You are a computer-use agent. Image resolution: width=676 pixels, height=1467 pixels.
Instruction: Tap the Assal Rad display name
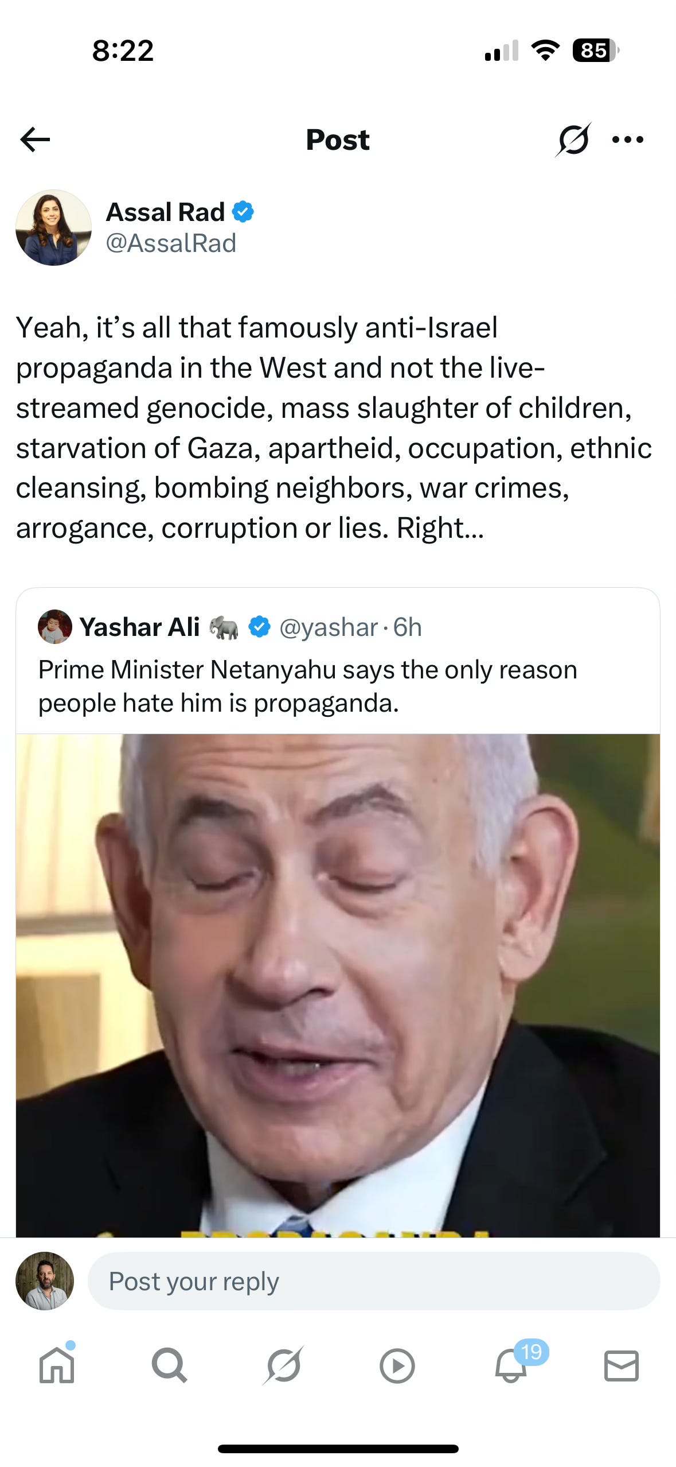coord(165,212)
